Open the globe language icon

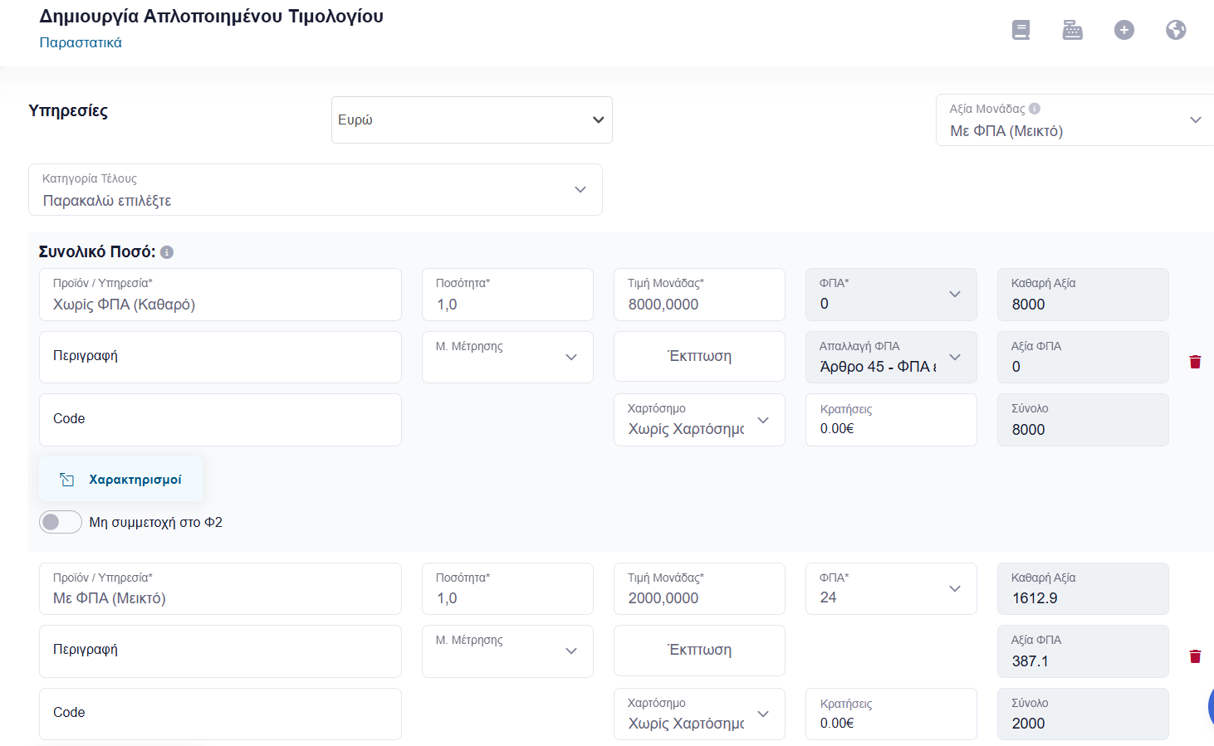point(1176,30)
